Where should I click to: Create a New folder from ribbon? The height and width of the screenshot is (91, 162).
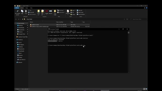[55, 13]
